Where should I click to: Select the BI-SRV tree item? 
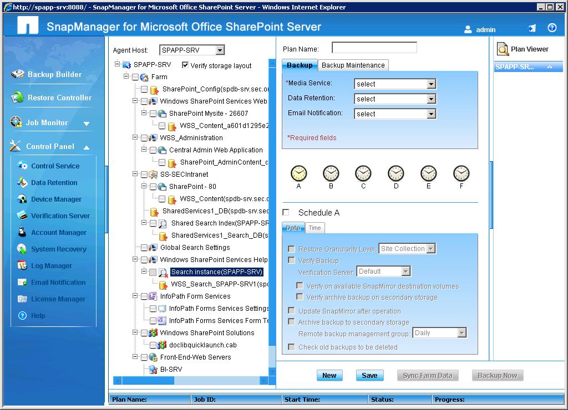(171, 369)
